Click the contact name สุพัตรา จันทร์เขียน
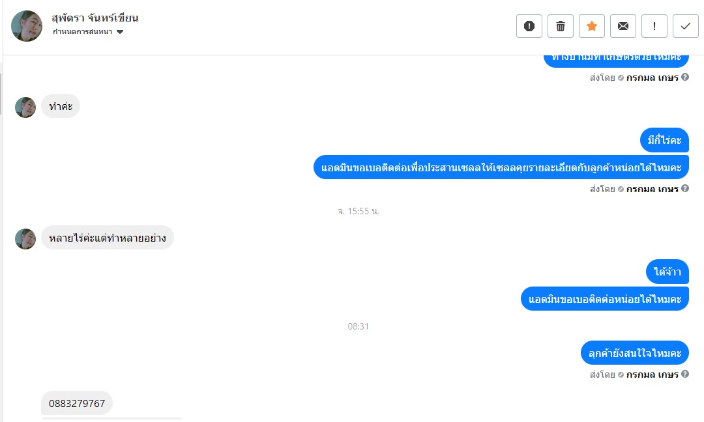 [x=95, y=18]
